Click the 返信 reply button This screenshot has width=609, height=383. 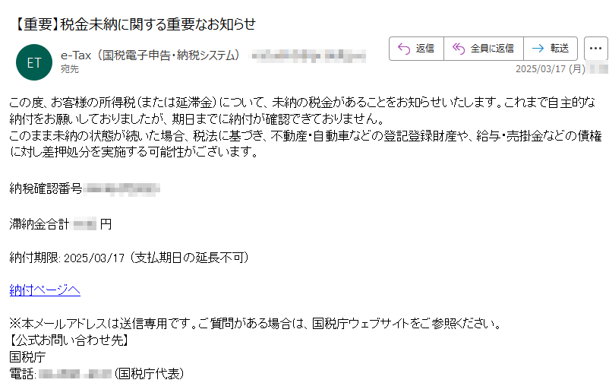pyautogui.click(x=416, y=49)
